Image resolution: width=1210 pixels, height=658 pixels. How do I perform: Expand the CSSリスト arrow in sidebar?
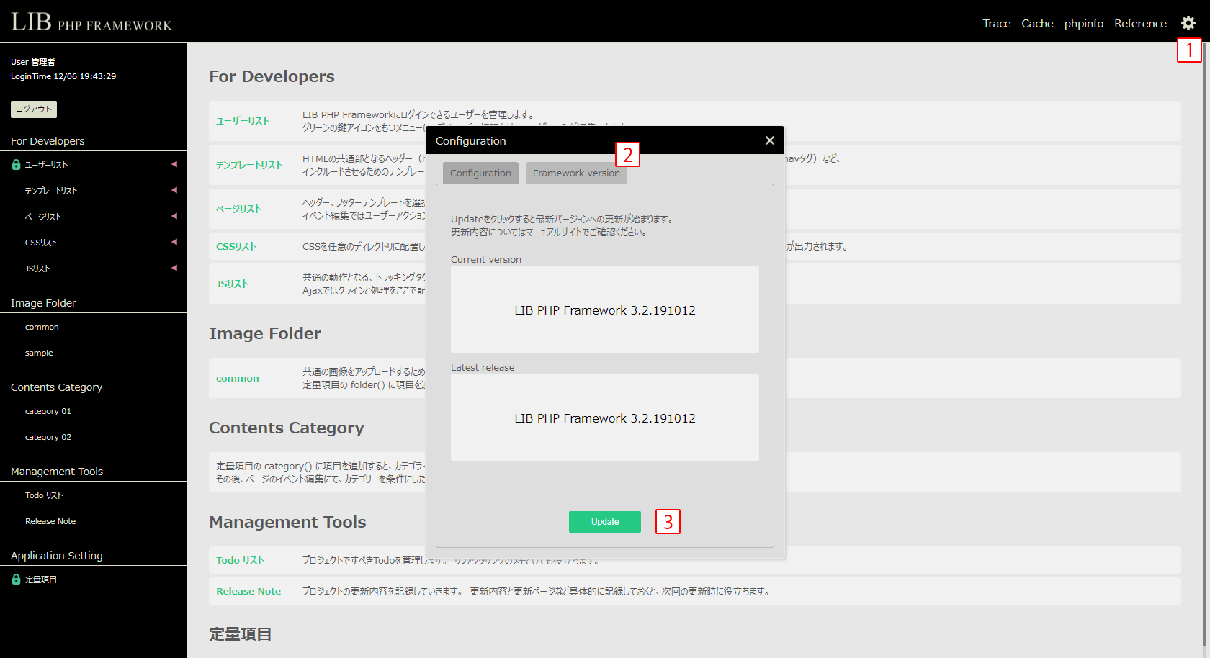(x=174, y=243)
